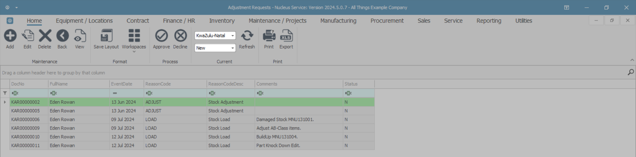Click the Edit document icon

27,36
